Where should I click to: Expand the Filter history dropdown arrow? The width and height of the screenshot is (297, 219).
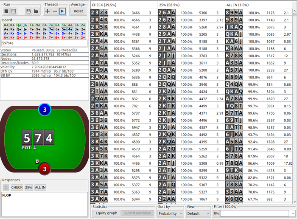[x=293, y=213]
